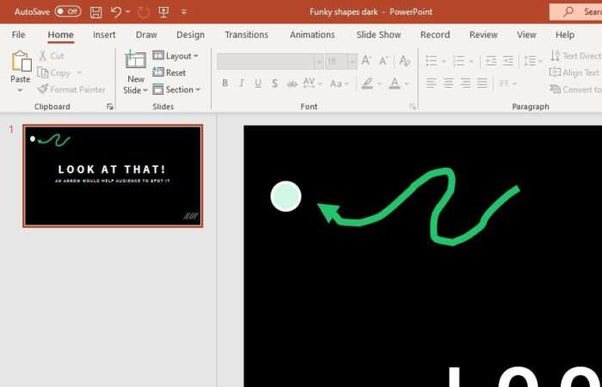Viewport: 602px width, 387px height.
Task: Click the Save icon in title bar
Action: coord(95,12)
